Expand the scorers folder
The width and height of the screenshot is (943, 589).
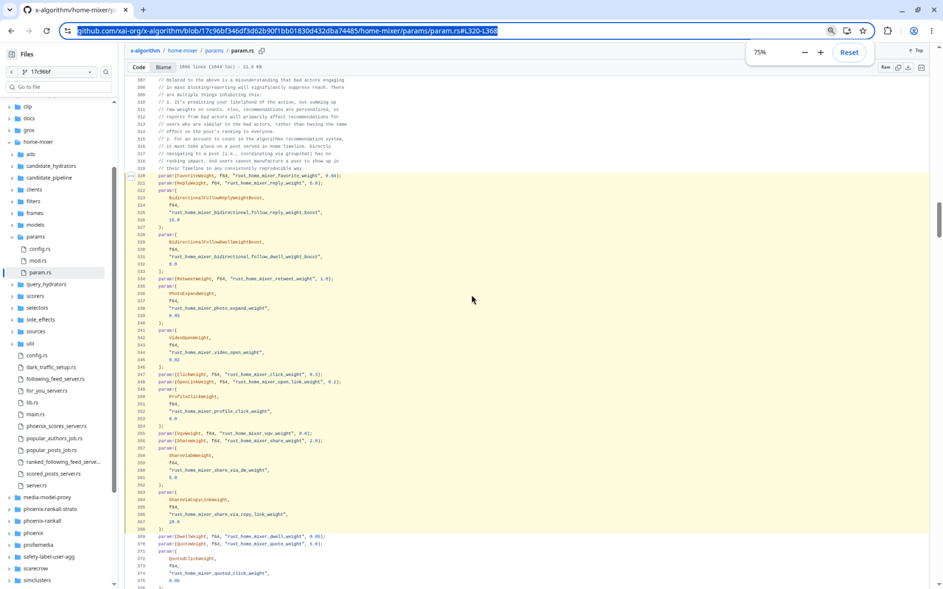click(12, 296)
